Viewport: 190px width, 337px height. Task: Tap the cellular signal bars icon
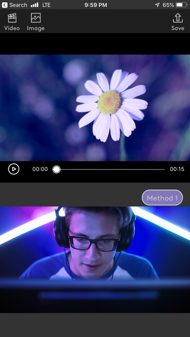point(34,5)
